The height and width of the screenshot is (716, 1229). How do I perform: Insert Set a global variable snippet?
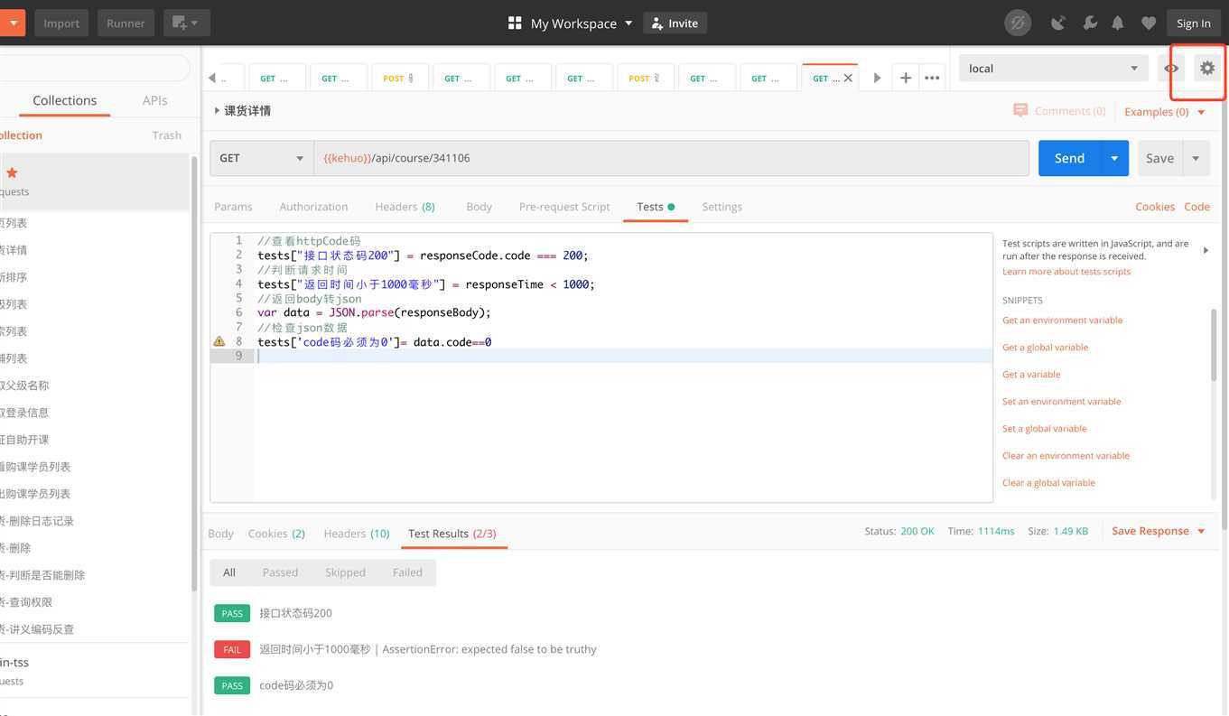point(1045,428)
